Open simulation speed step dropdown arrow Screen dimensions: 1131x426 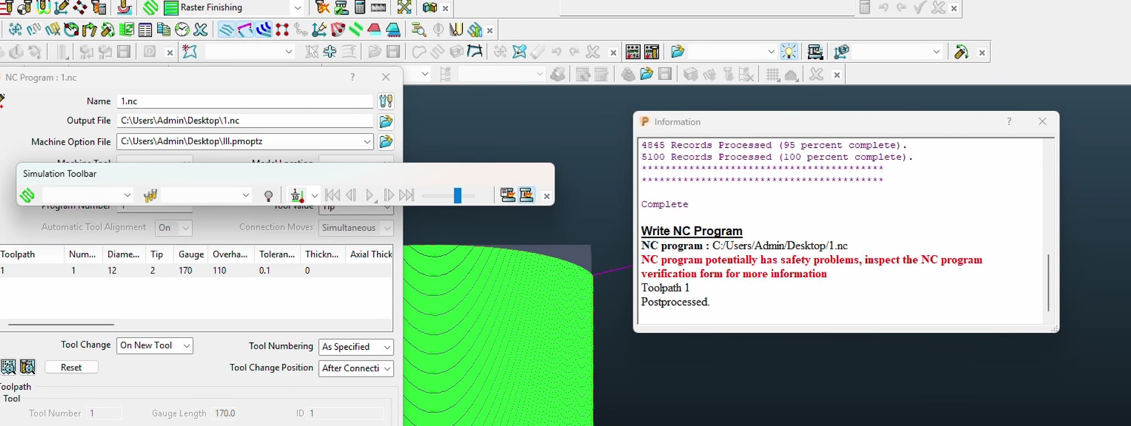315,195
